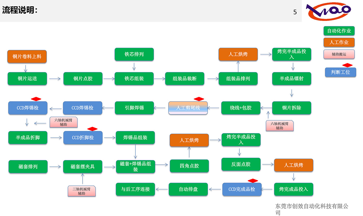This screenshot has width=363, height=216.
Task: Select the green 自动化作业 legend swatch
Action: (339, 31)
